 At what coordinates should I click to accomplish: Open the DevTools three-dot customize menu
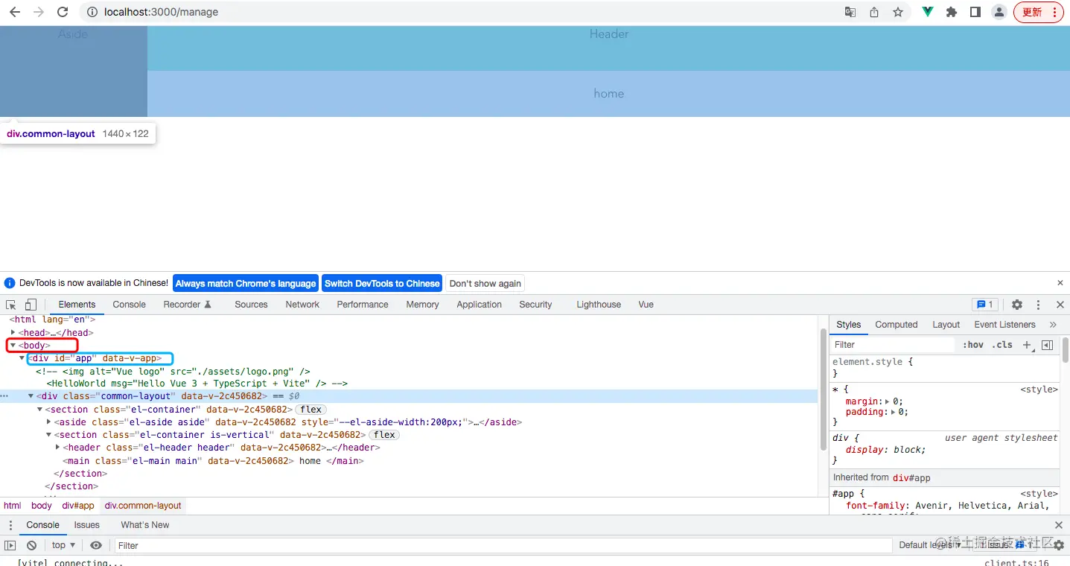pos(1038,305)
